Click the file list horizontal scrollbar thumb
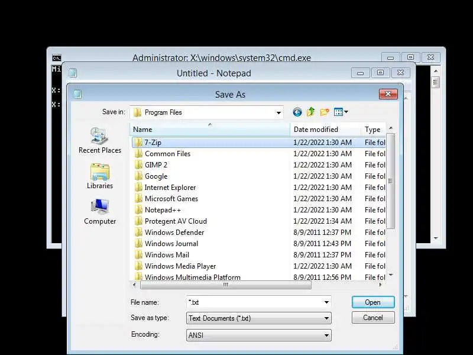This screenshot has width=473, height=355. click(x=226, y=285)
